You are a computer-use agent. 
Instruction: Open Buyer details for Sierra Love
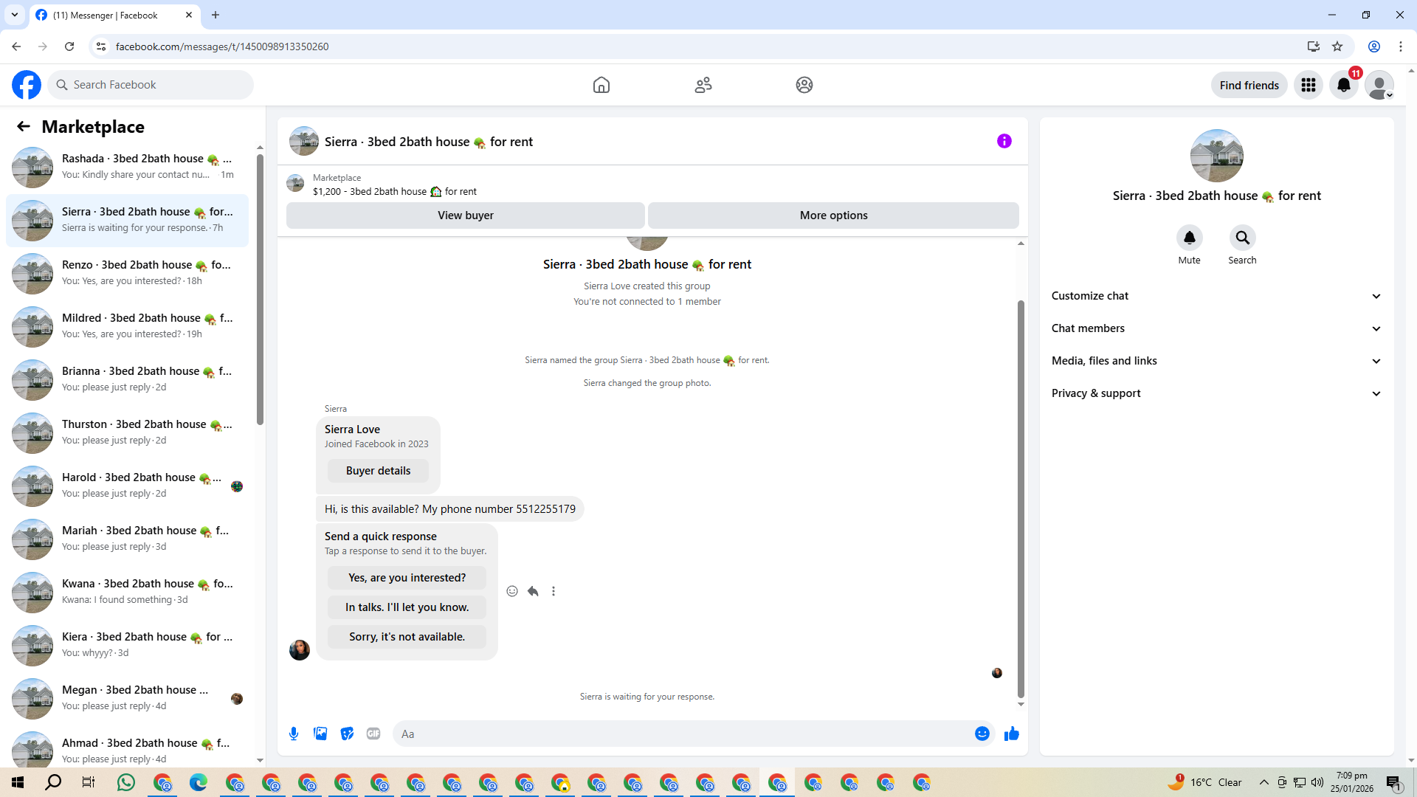(378, 471)
